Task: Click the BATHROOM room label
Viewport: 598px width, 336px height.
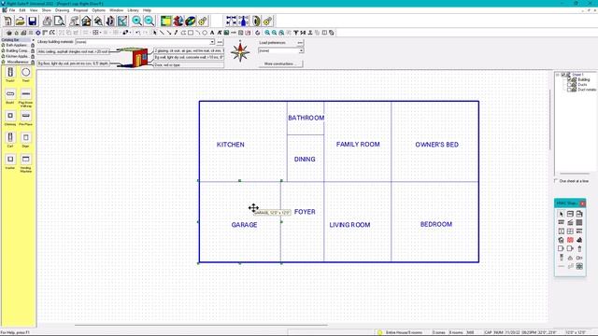Action: point(306,118)
